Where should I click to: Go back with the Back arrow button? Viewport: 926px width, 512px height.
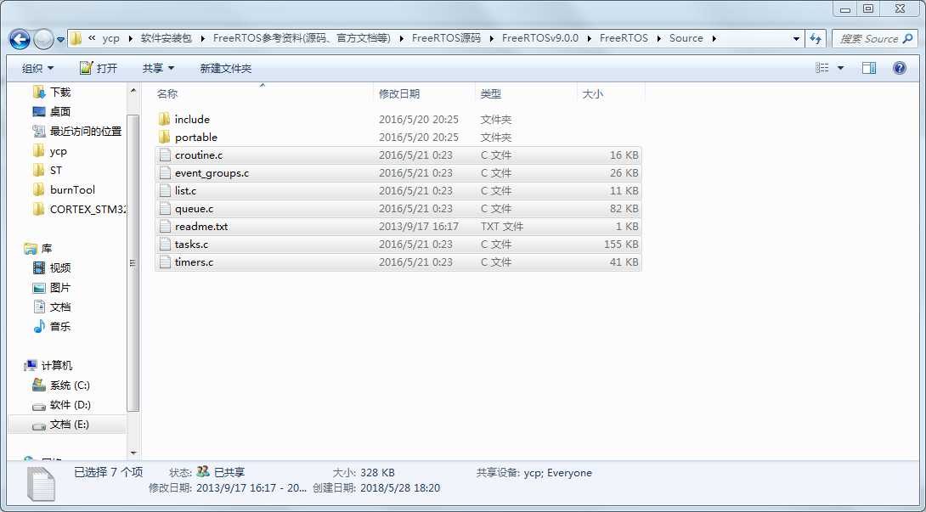20,39
